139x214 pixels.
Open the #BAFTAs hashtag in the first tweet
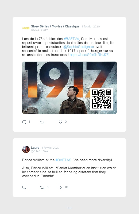pyautogui.click(x=71, y=39)
